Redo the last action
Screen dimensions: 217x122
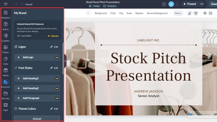22,4
